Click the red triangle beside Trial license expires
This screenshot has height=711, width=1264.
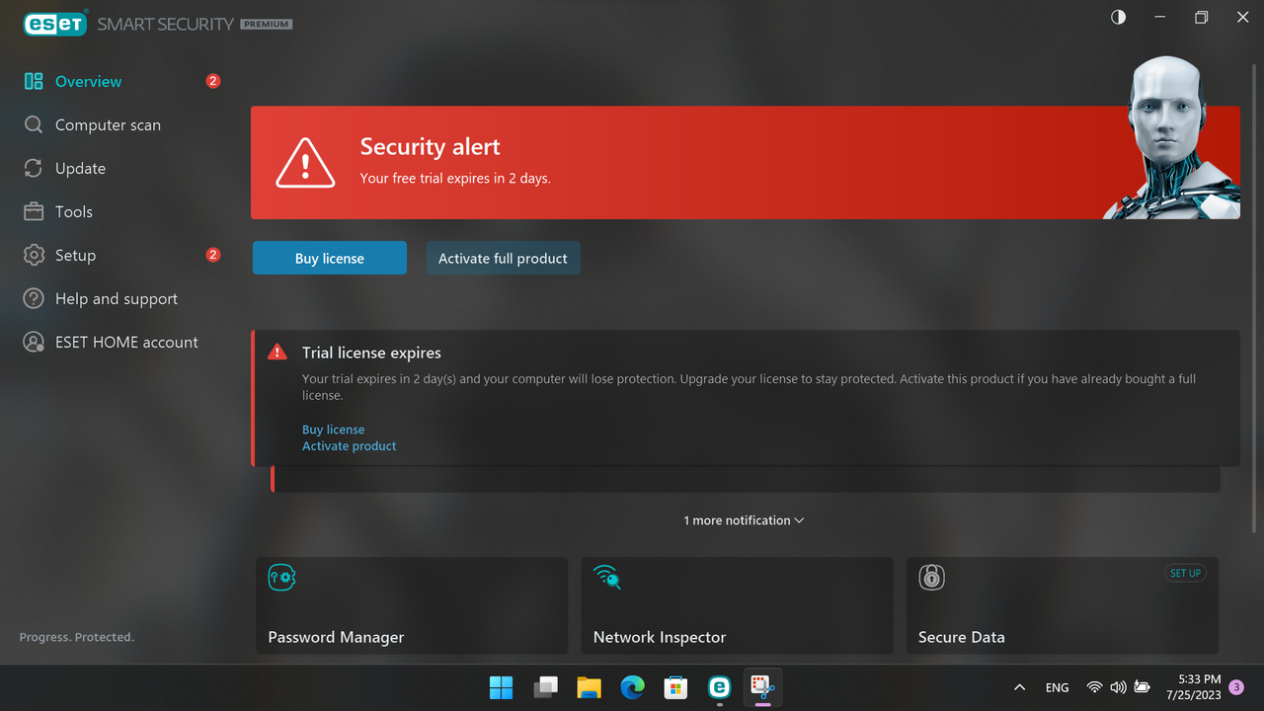[277, 352]
